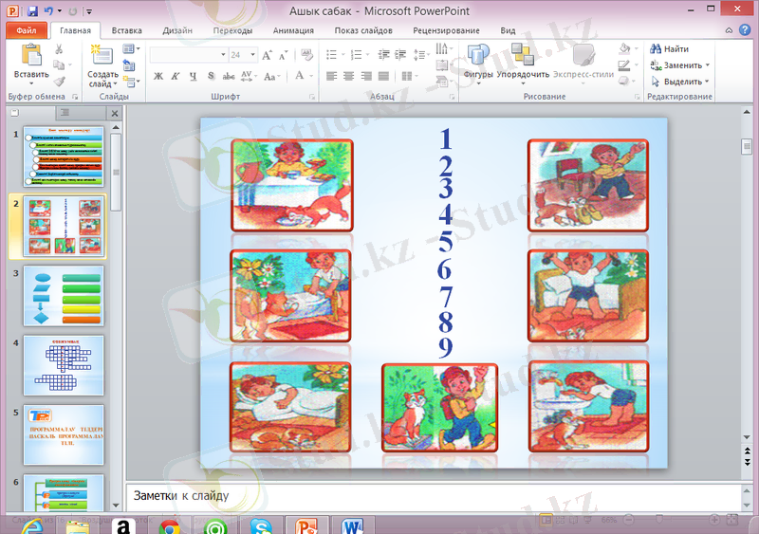Click the Arrange (Упорядочить) icon
The image size is (759, 534).
coord(523,59)
